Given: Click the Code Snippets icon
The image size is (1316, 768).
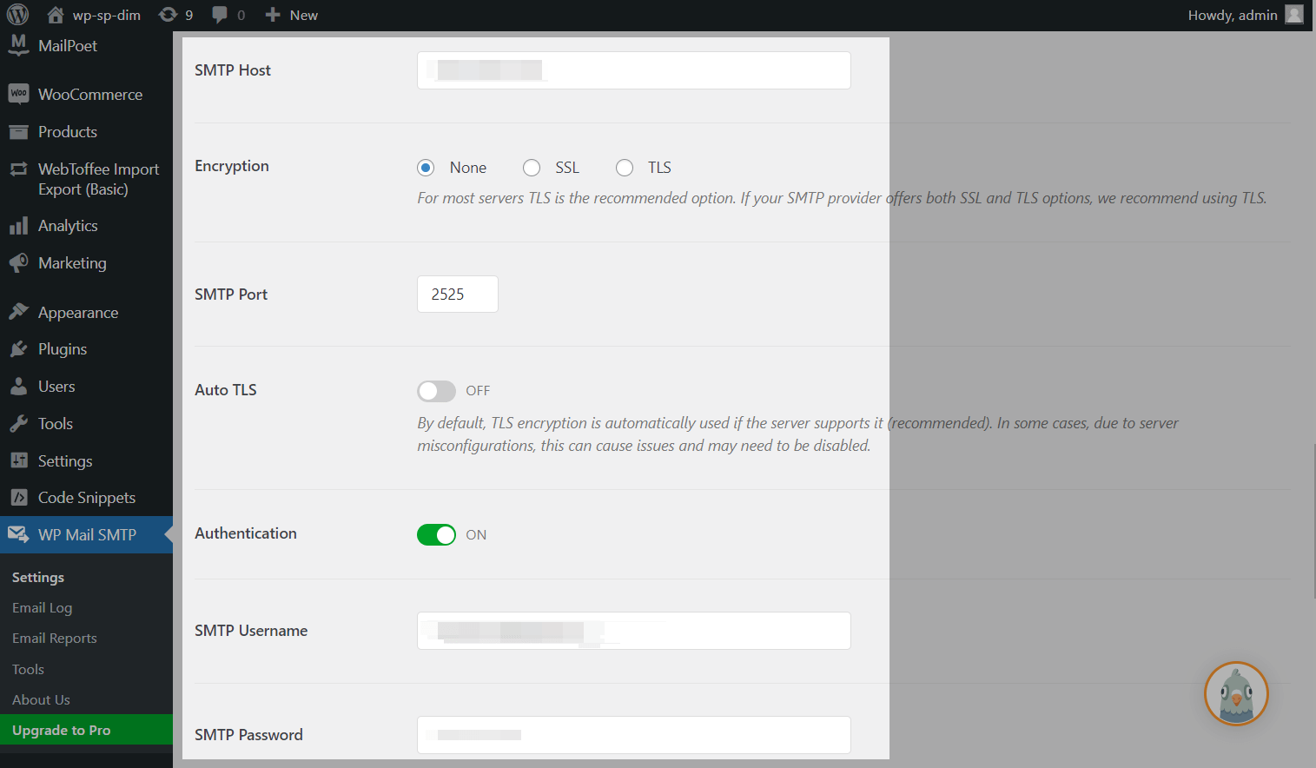Looking at the screenshot, I should tap(19, 498).
